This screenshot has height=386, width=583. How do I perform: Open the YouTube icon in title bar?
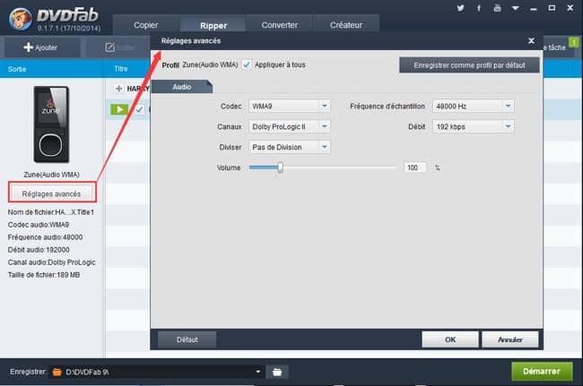[x=497, y=8]
